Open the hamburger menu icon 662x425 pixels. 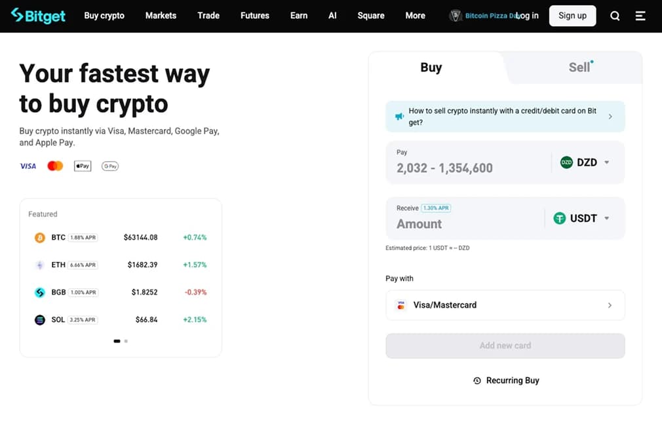(x=640, y=16)
